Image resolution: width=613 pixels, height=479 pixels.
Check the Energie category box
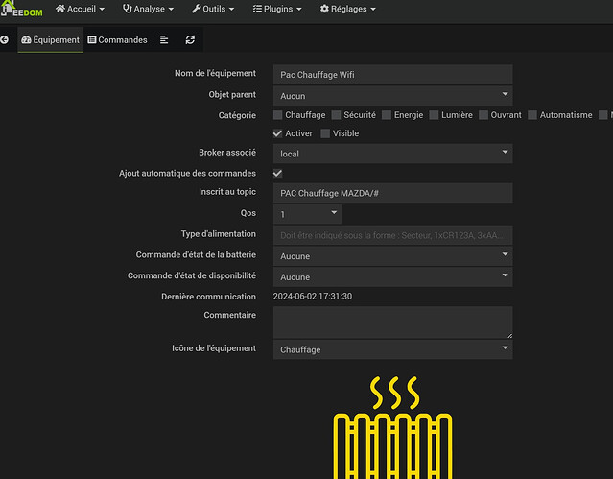click(387, 115)
